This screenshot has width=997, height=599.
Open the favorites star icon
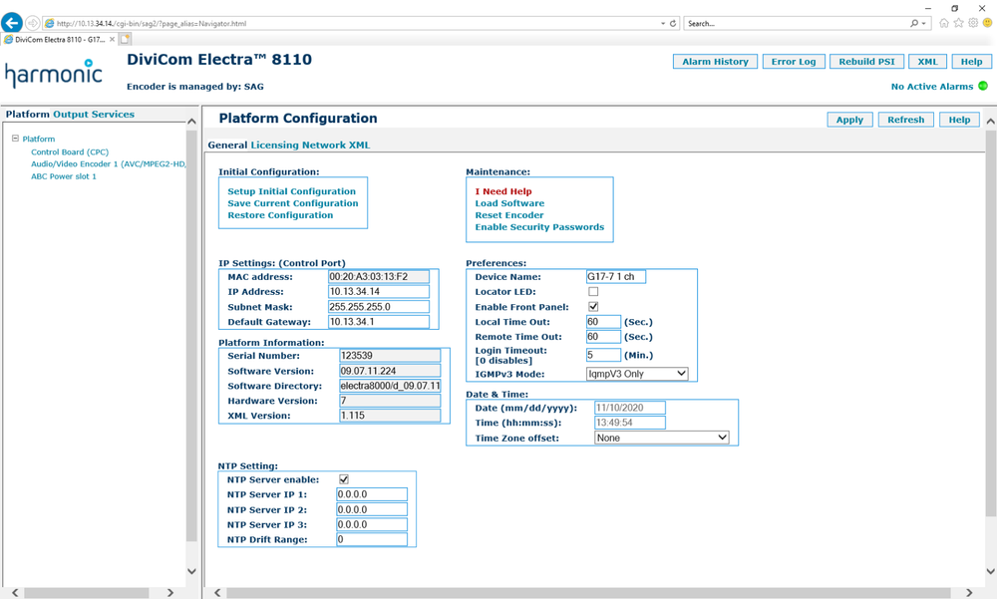(958, 23)
